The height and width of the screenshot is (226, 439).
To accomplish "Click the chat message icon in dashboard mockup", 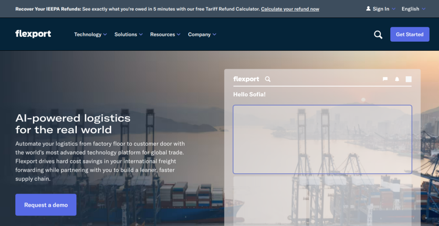I will coord(385,79).
